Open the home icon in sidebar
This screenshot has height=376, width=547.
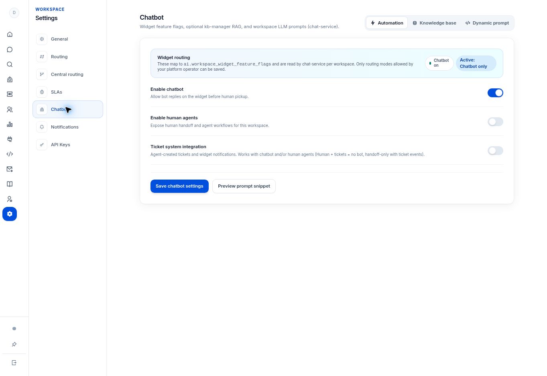(x=10, y=35)
